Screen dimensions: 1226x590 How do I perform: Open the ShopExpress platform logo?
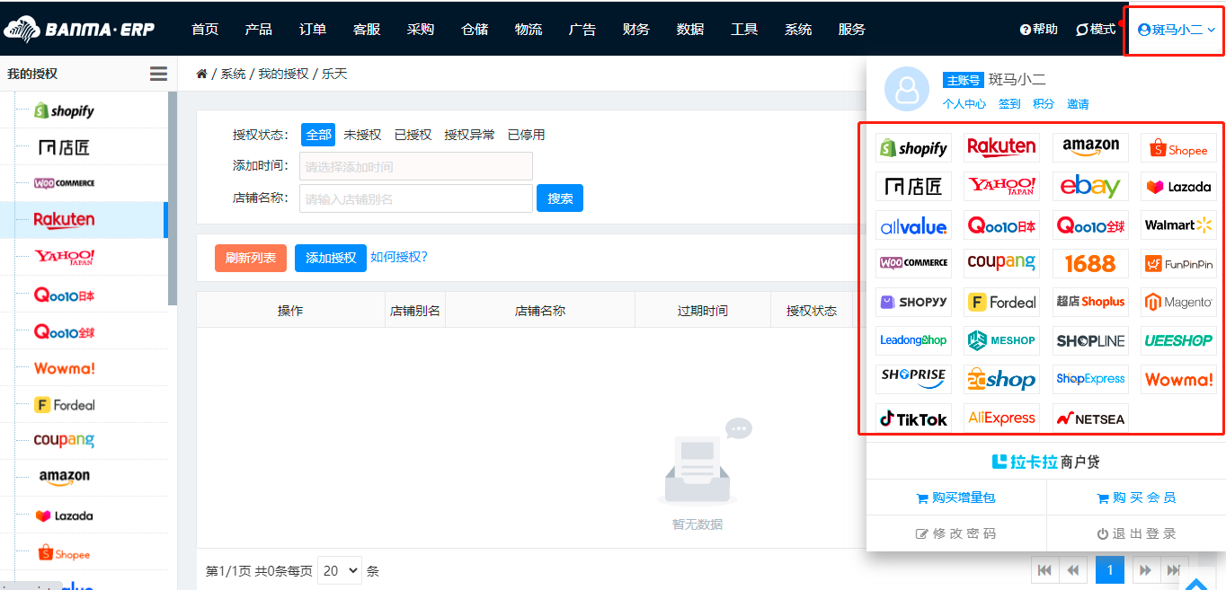(1090, 379)
